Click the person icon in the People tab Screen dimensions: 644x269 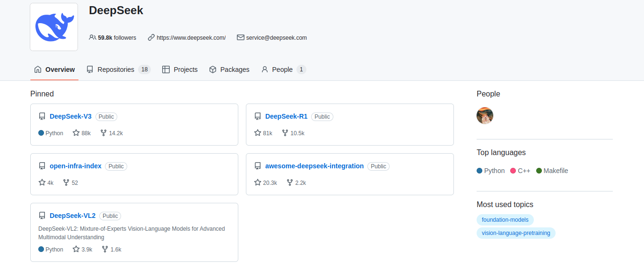(265, 69)
